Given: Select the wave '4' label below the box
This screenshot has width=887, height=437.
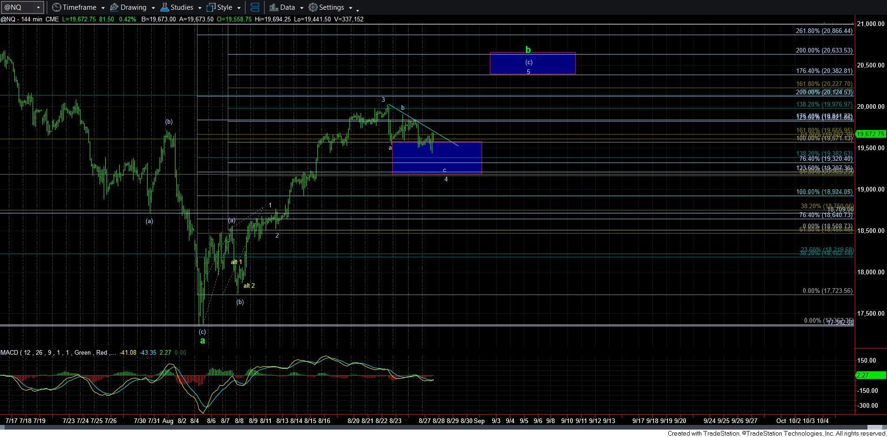Looking at the screenshot, I should pos(446,179).
